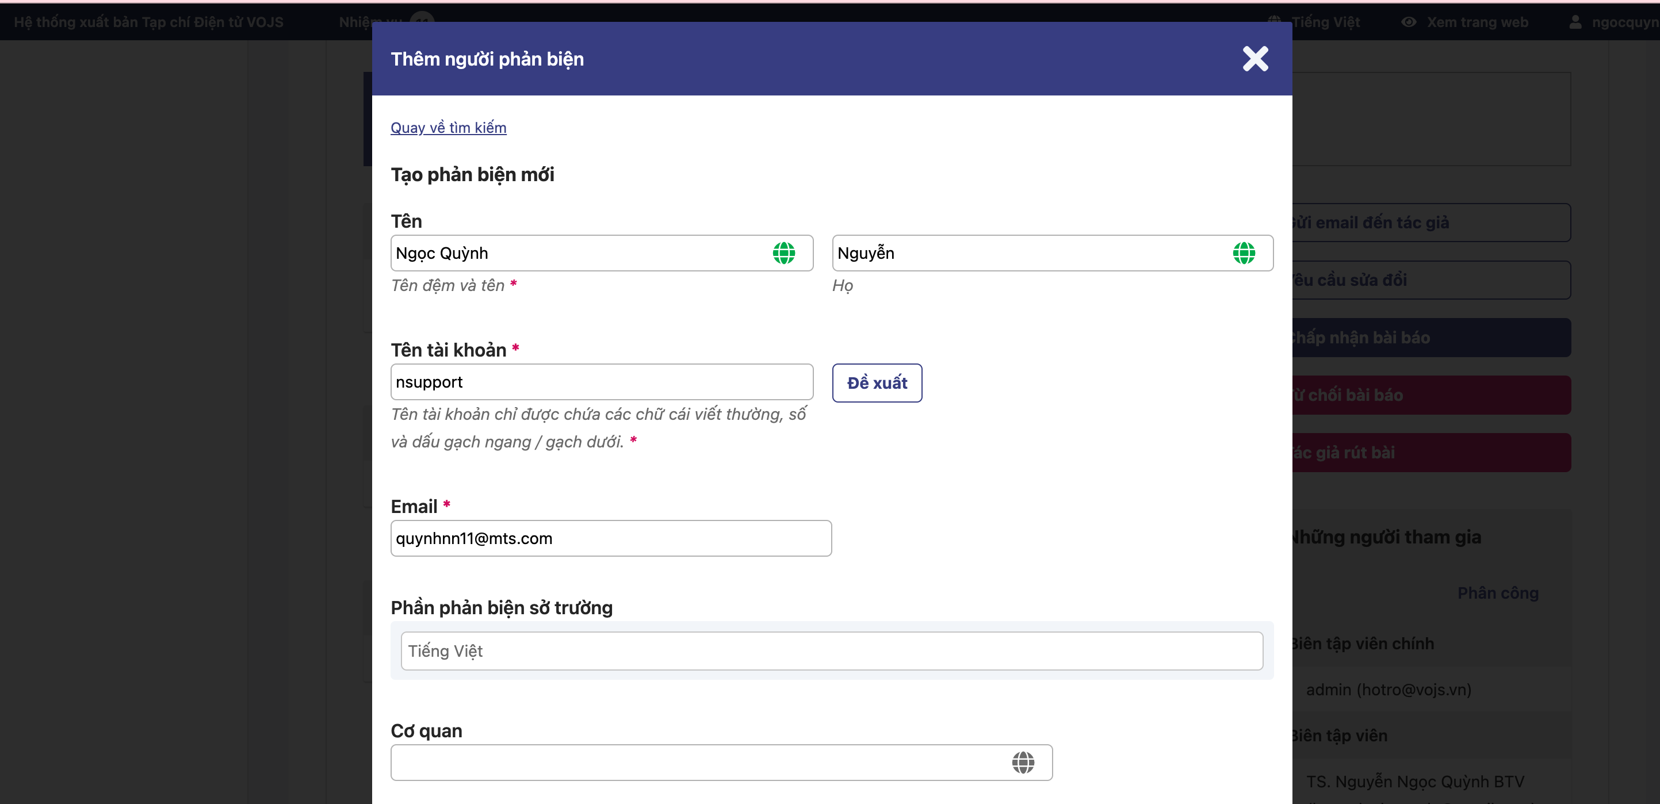This screenshot has width=1660, height=804.
Task: Focus the Cơ quan input field
Action: point(721,763)
